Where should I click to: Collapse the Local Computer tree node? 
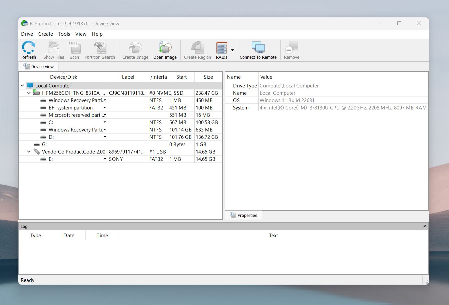(22, 86)
